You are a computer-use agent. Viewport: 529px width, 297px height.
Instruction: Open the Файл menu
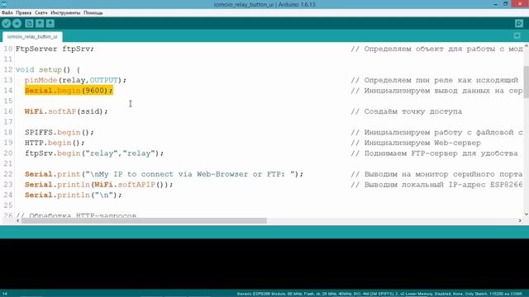point(7,13)
